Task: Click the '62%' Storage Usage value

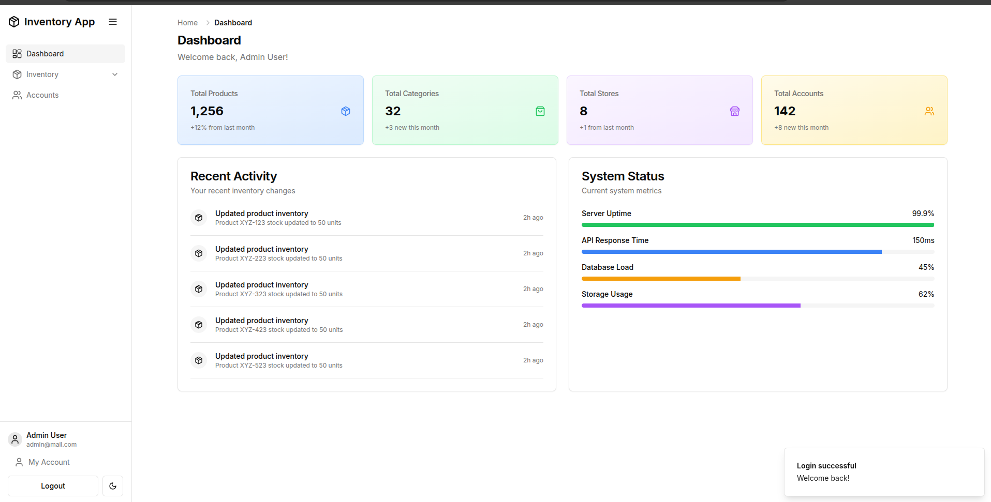Action: (926, 294)
